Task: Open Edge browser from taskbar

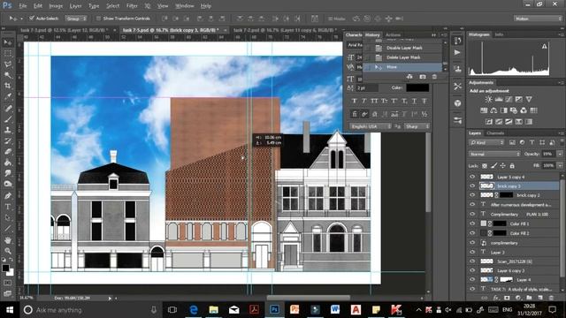Action: click(x=194, y=310)
